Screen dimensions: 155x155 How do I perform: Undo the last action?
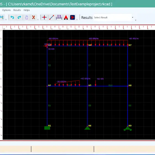click(12, 17)
